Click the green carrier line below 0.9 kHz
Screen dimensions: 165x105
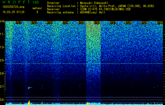(x=84, y=64)
